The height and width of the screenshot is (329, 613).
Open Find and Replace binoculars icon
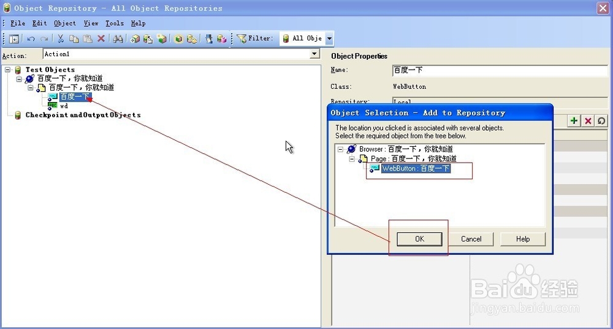tap(118, 38)
